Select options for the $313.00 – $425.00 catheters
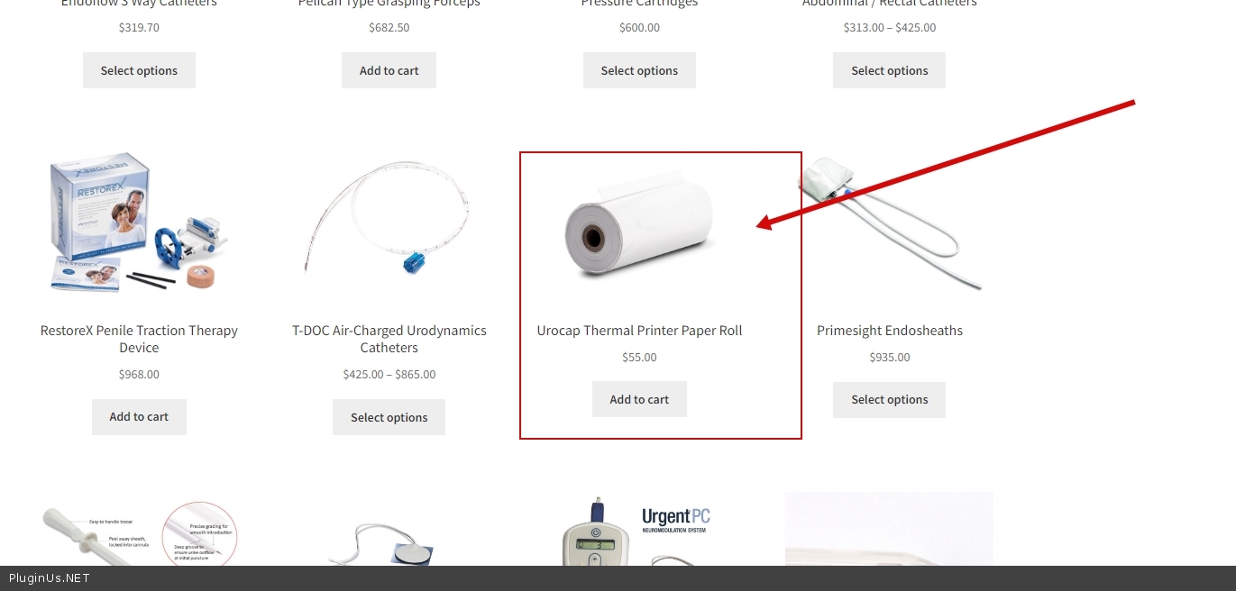 [x=889, y=70]
